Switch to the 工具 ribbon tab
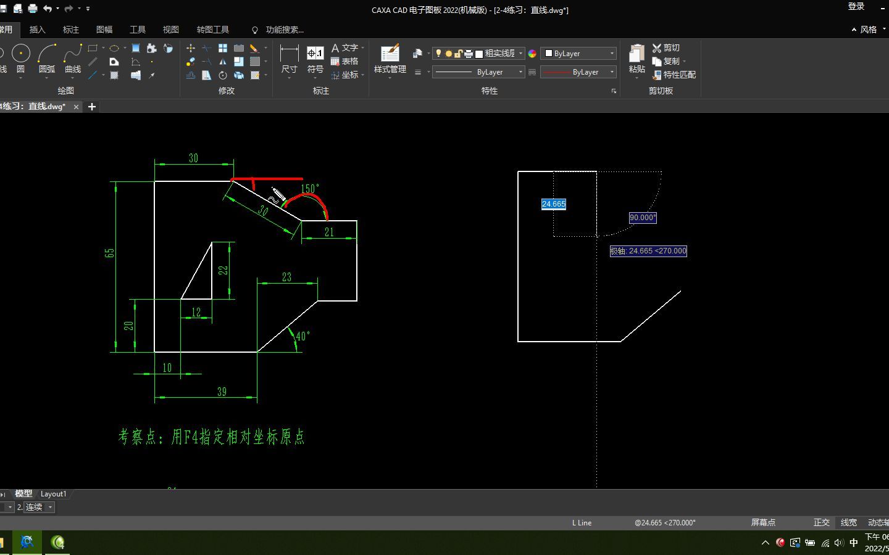This screenshot has height=555, width=889. pos(138,30)
